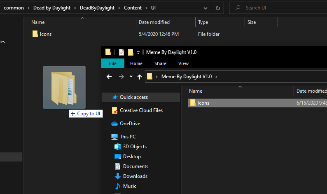Click the folder icon in Meme By Daylight title bar

pos(108,52)
